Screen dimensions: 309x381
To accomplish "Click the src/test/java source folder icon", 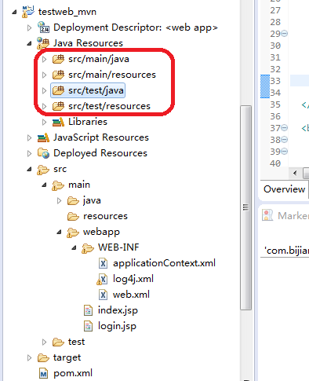I will tap(58, 90).
